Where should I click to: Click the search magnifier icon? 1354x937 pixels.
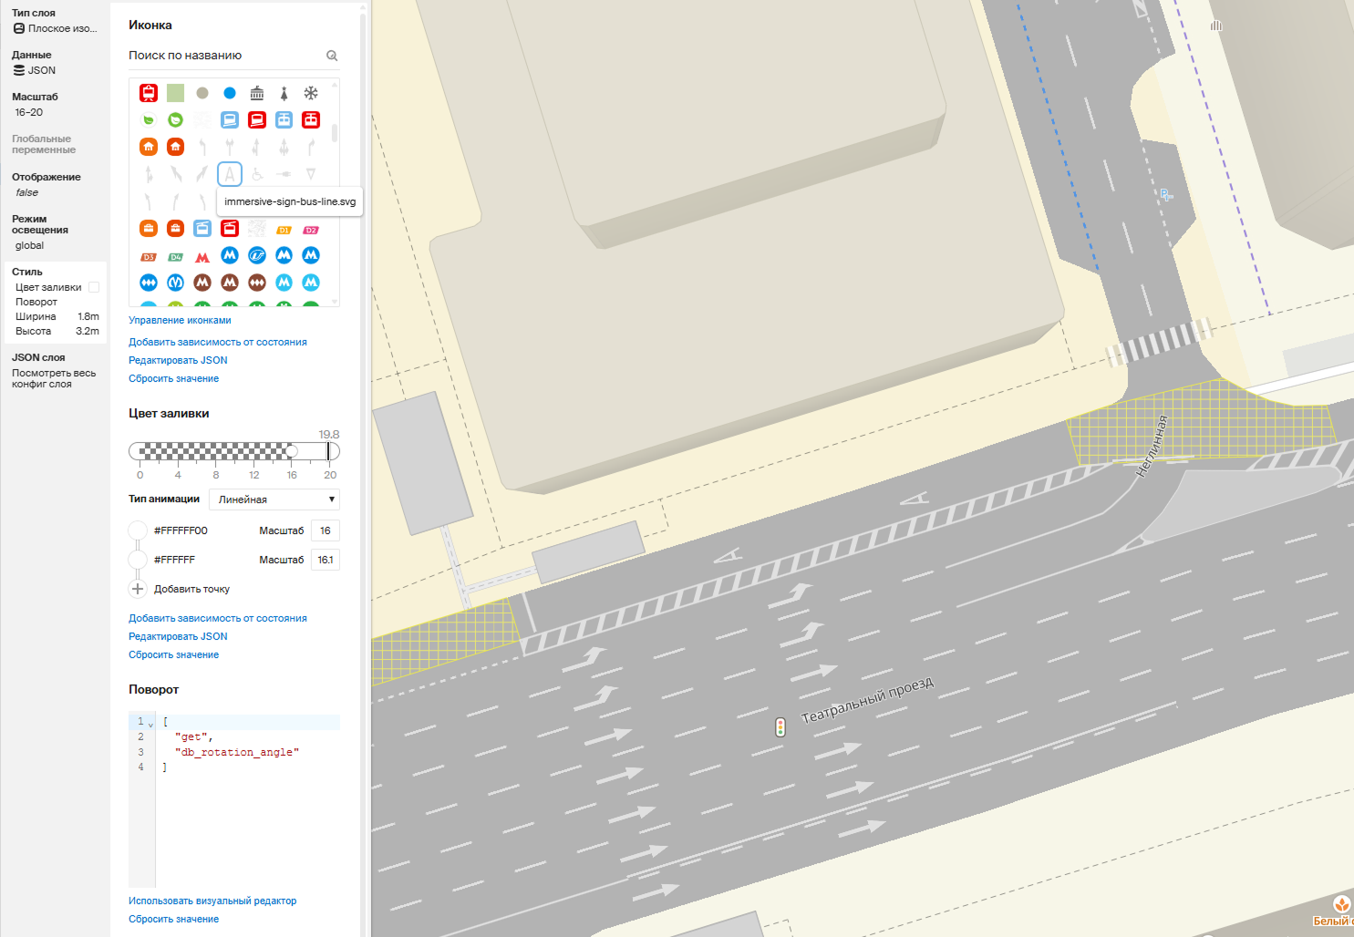(x=332, y=56)
